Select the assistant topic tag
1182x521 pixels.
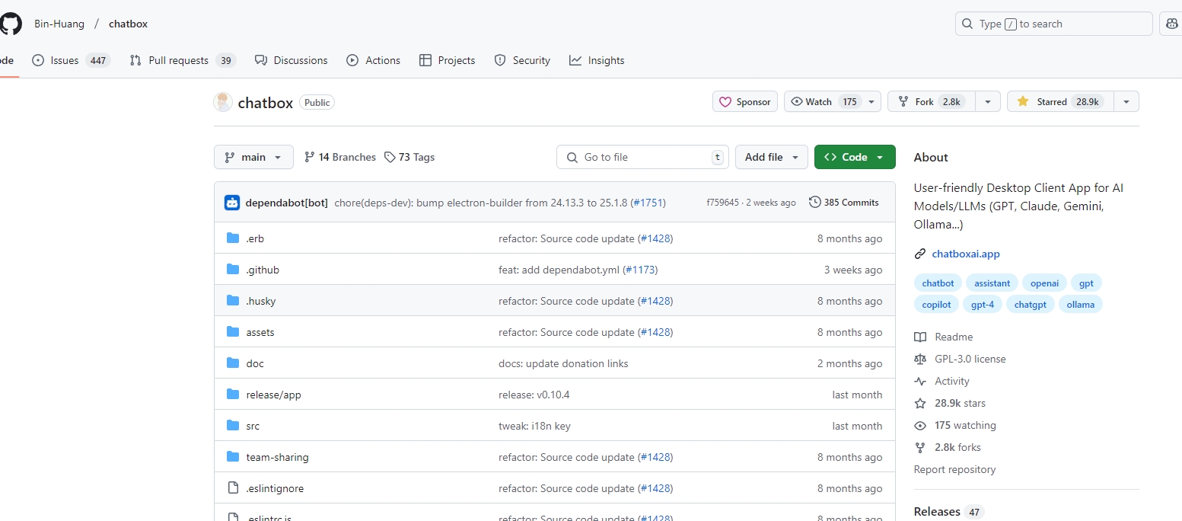(x=992, y=283)
